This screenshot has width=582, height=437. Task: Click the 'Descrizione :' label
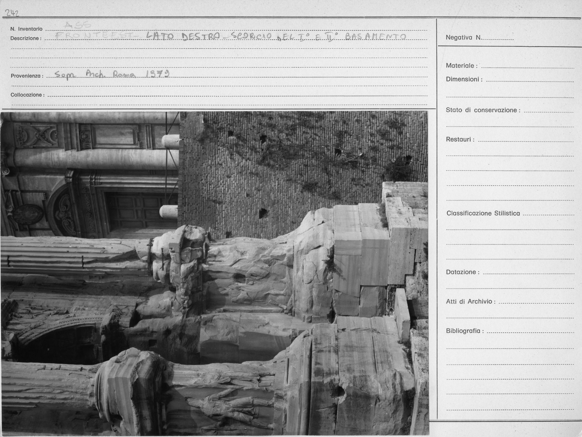point(26,38)
